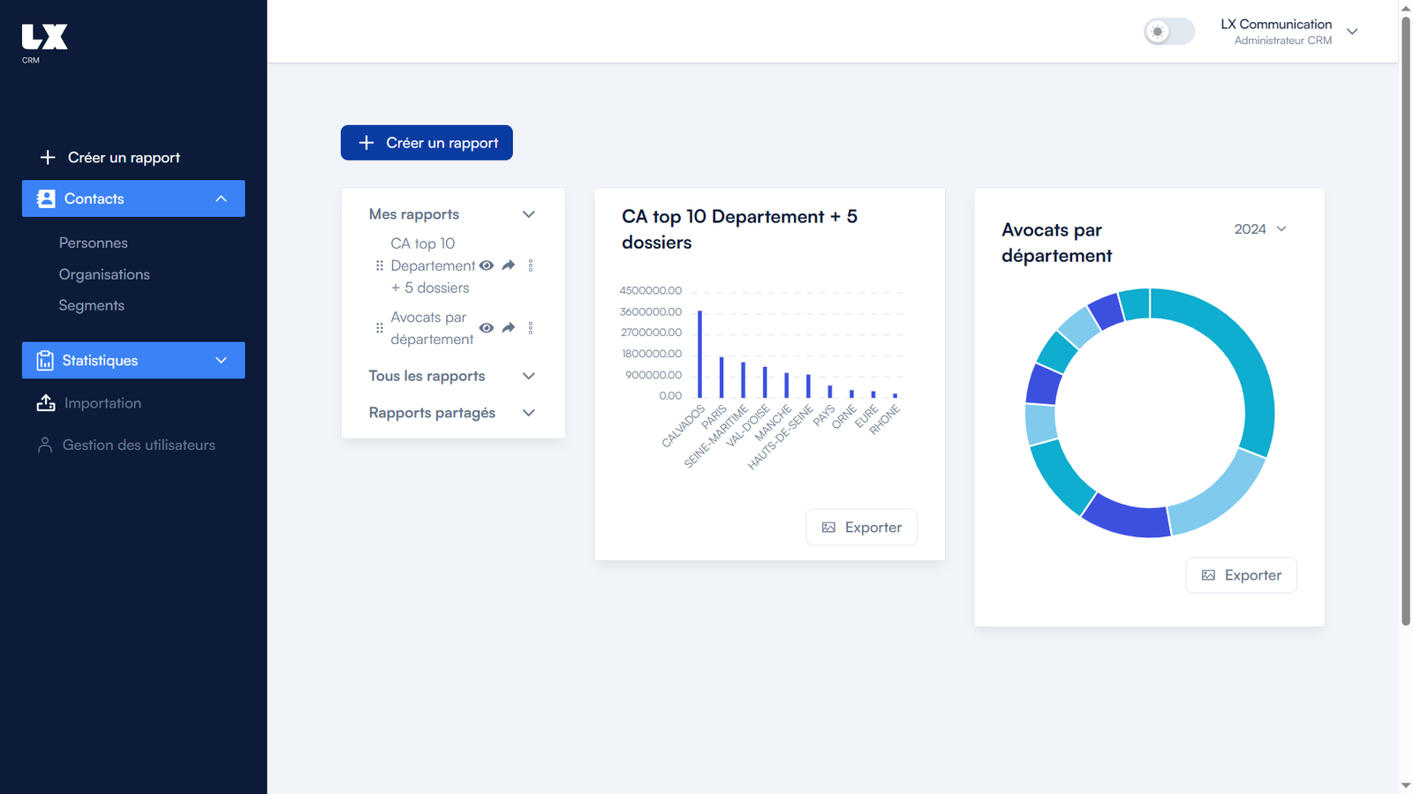Export the CA top 10 bar chart
Screen dimensions: 1413x794
861,528
